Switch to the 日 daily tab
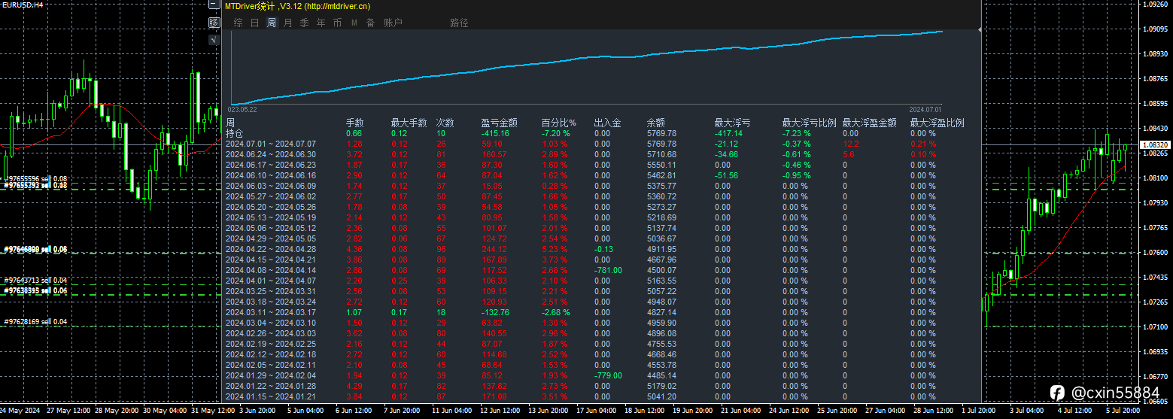The width and height of the screenshot is (1173, 419). point(254,23)
